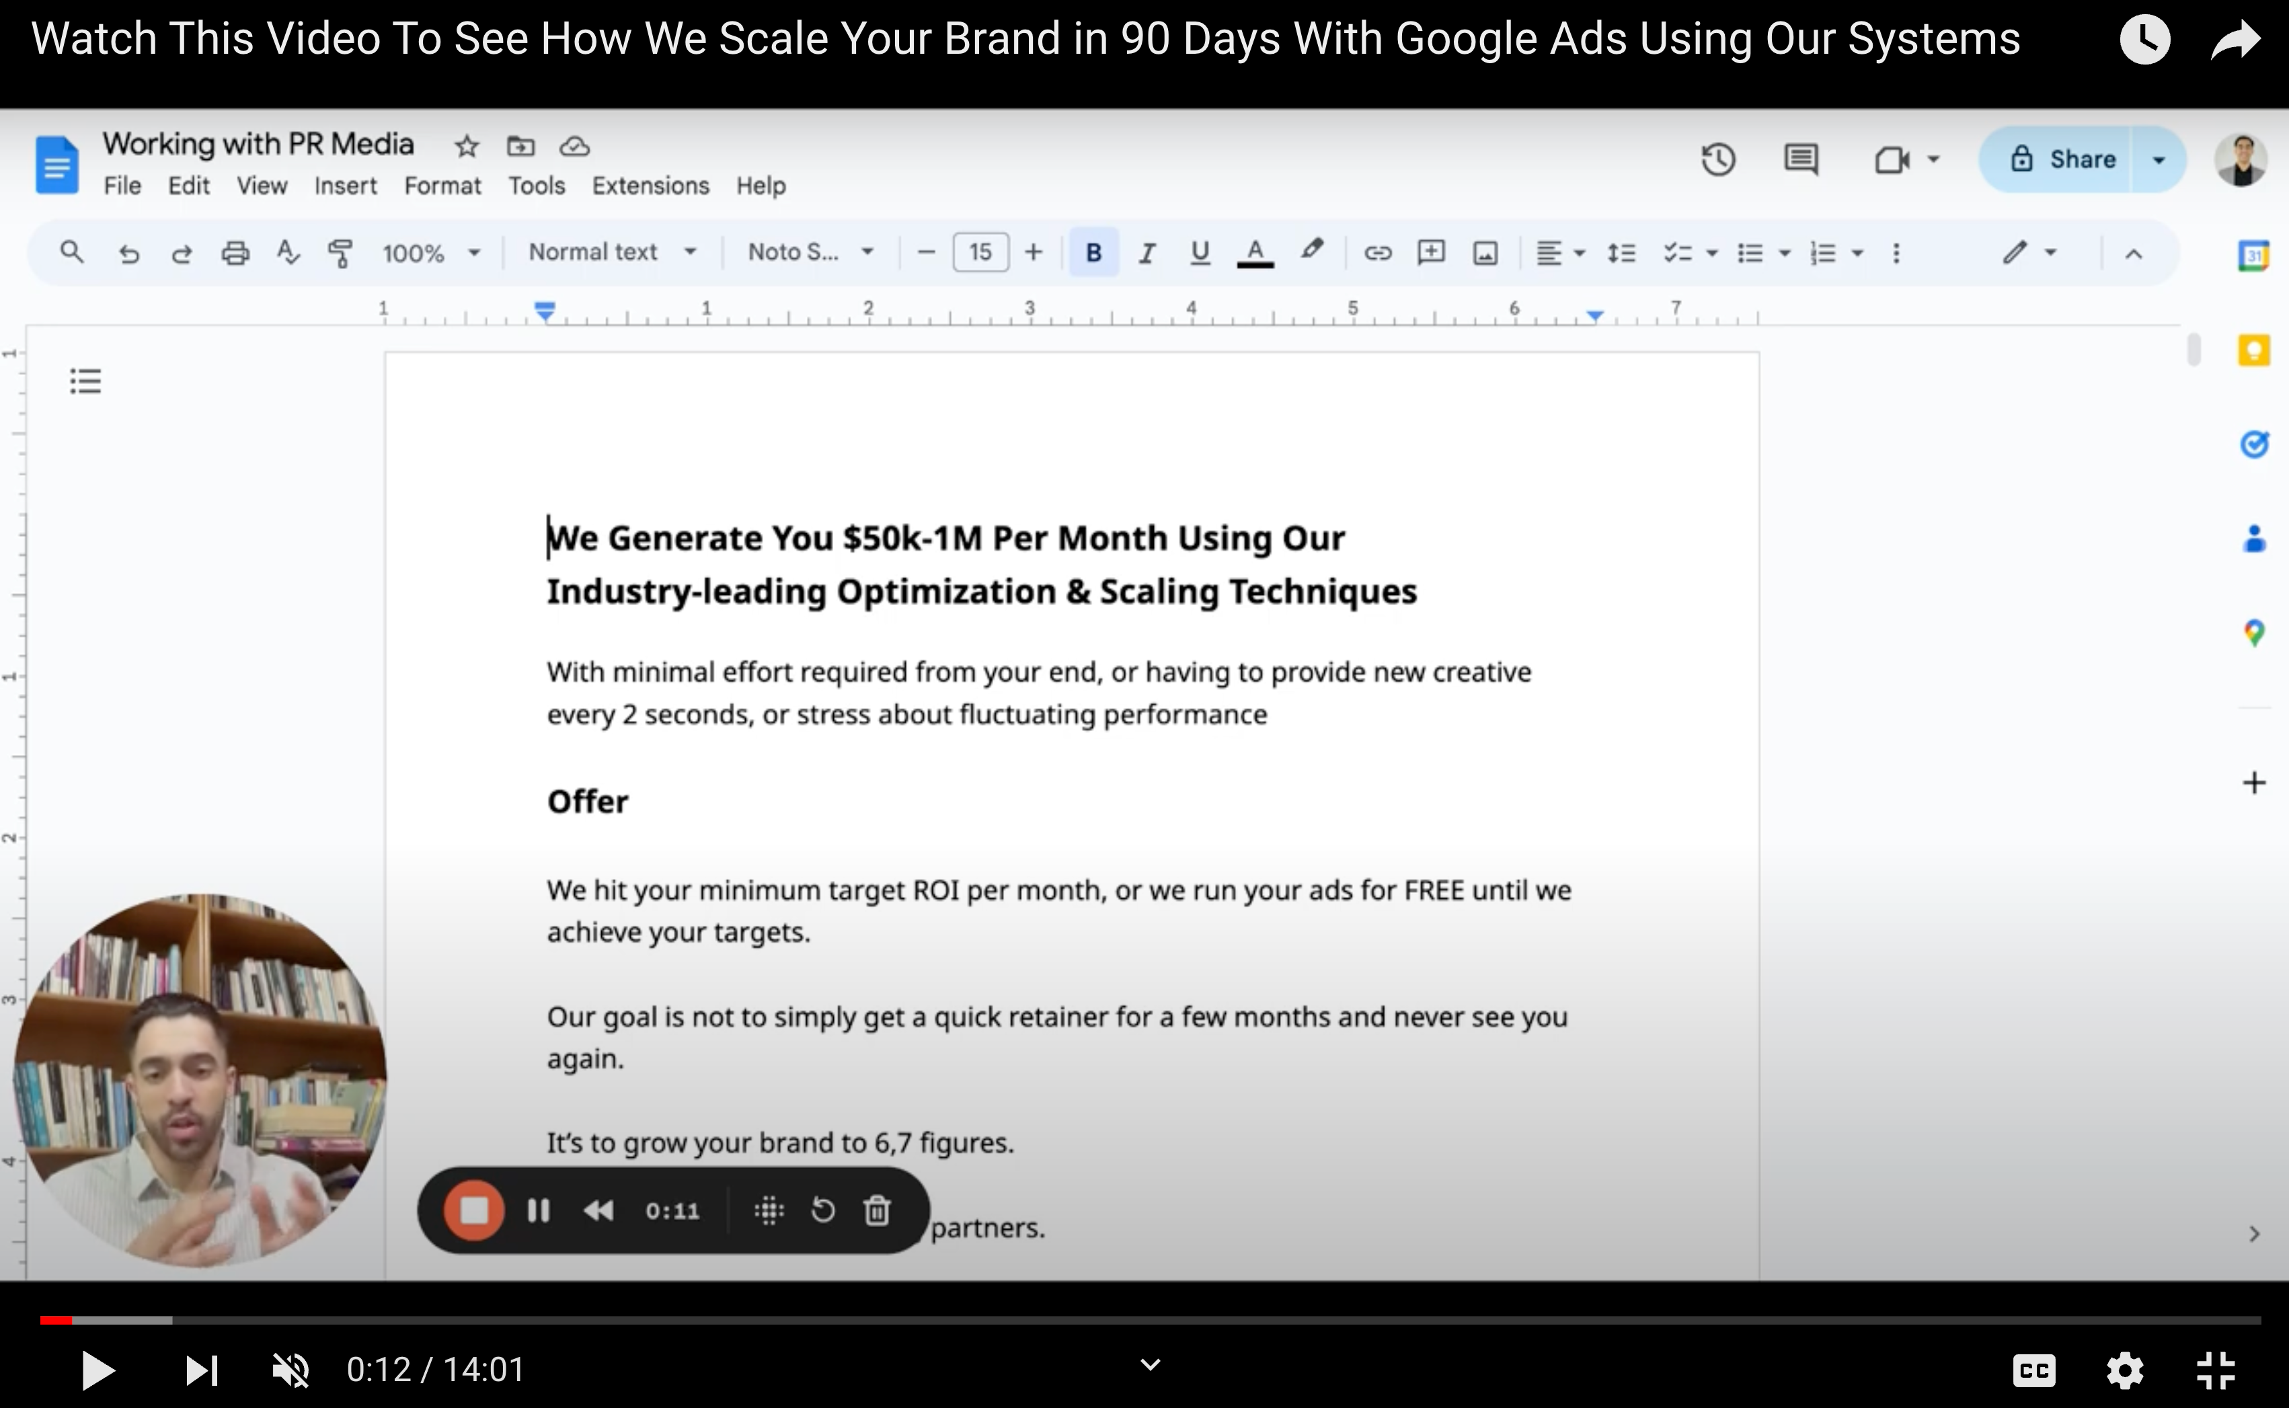The image size is (2289, 1408).
Task: View the cloud save status icon
Action: coord(574,146)
